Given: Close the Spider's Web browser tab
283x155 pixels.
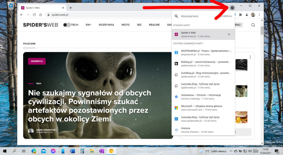Looking at the screenshot, I should click(x=63, y=8).
